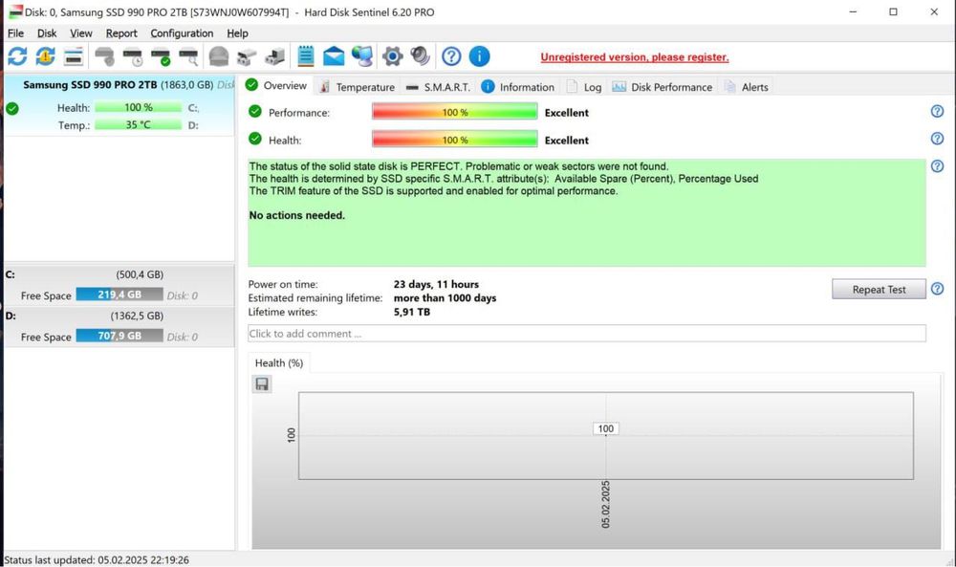This screenshot has height=567, width=956.
Task: Open settings via the gear icon
Action: [x=393, y=56]
